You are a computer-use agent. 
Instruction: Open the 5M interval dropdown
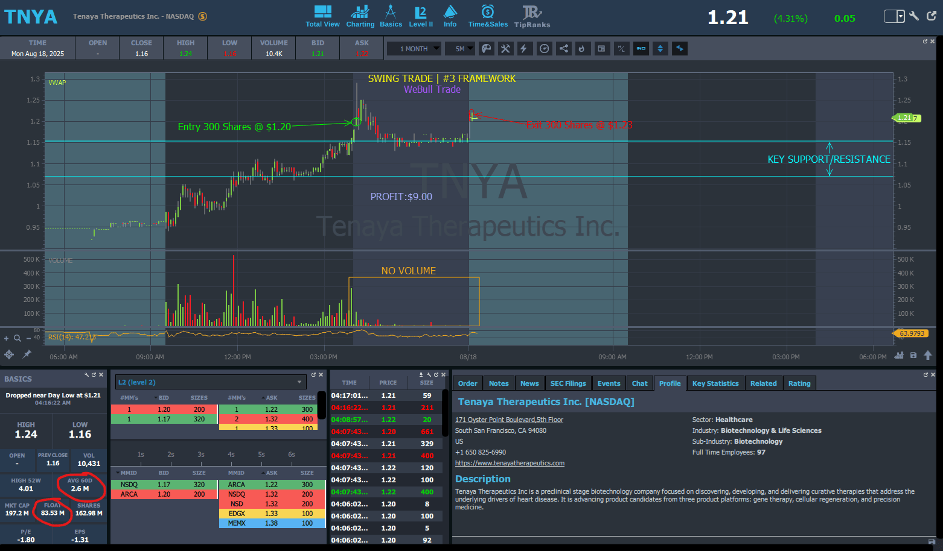pyautogui.click(x=461, y=49)
